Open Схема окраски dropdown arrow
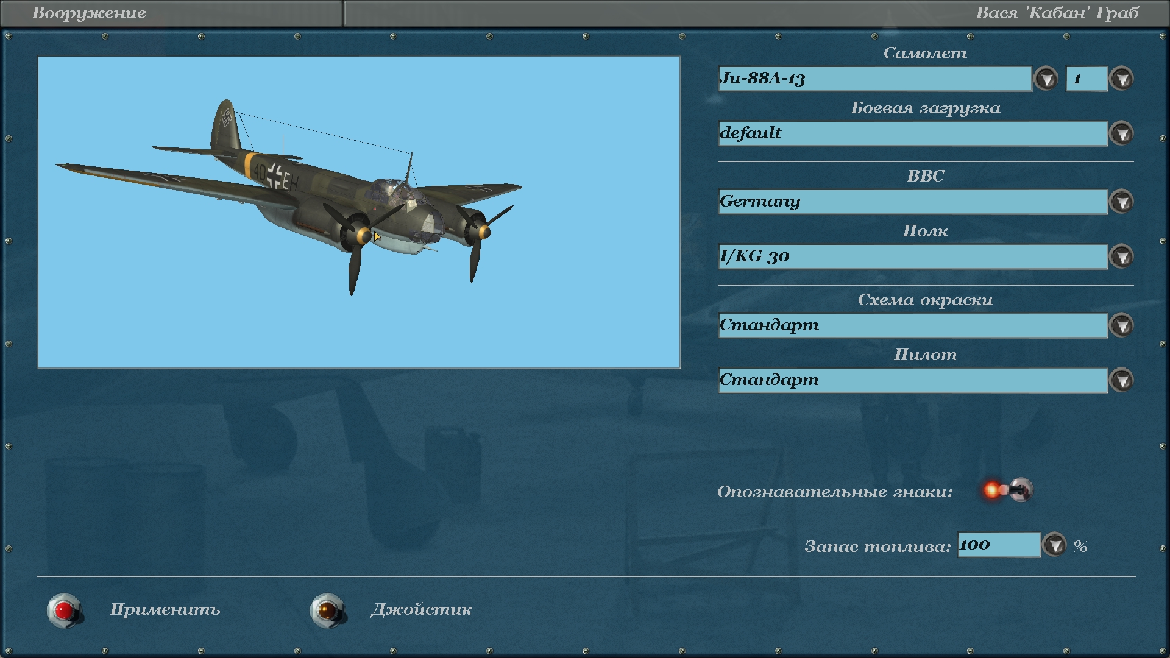Viewport: 1170px width, 658px height. [1122, 325]
